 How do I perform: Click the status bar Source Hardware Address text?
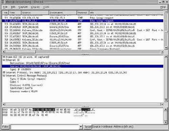click(x=113, y=127)
